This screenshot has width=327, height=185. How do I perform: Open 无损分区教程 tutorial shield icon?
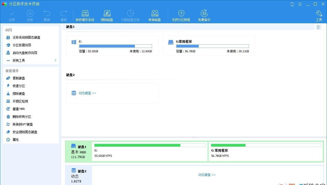[181, 13]
